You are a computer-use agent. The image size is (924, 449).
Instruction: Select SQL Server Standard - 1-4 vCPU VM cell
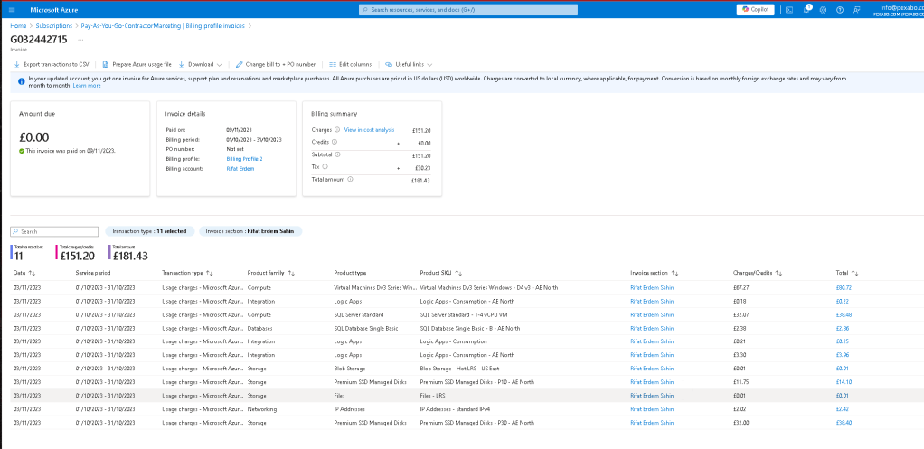pos(463,314)
